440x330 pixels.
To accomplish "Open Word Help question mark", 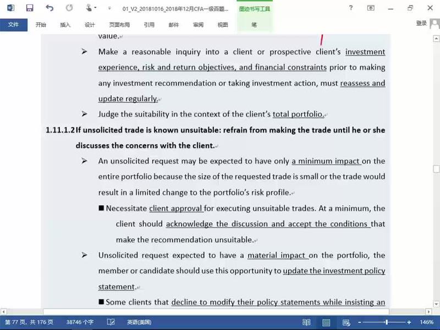I will (x=351, y=8).
